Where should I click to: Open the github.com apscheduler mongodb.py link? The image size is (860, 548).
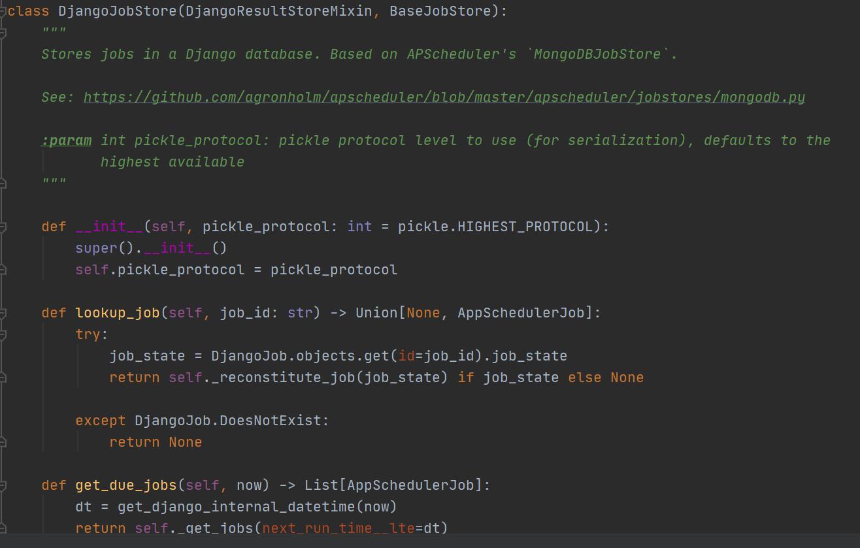coord(444,97)
